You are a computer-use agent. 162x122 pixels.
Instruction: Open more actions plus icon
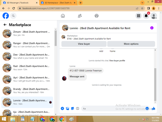point(62,108)
